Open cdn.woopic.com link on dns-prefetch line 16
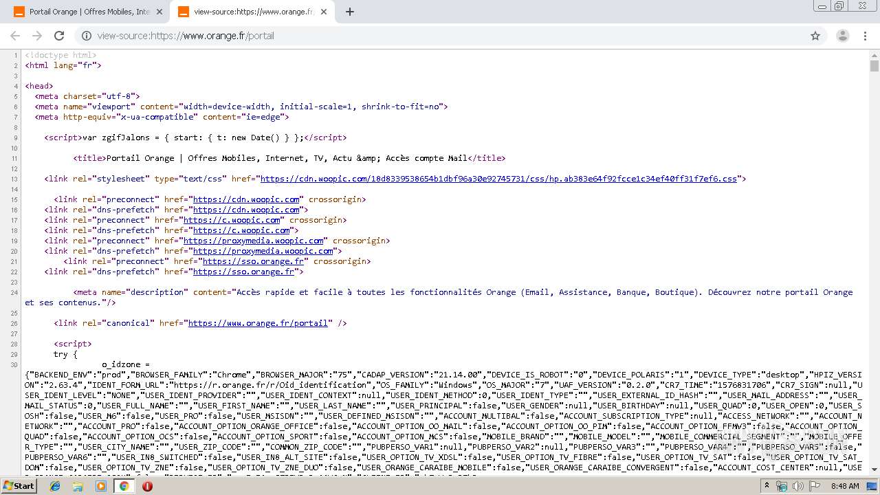Viewport: 880px width, 495px height. click(x=246, y=210)
